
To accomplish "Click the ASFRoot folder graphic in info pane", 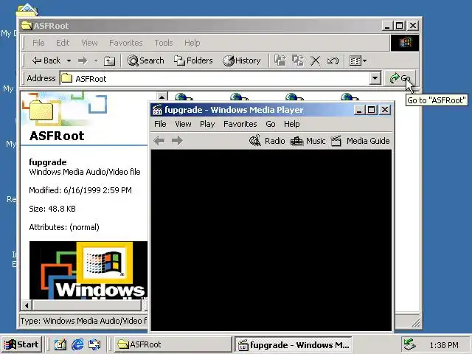I will tap(41, 111).
